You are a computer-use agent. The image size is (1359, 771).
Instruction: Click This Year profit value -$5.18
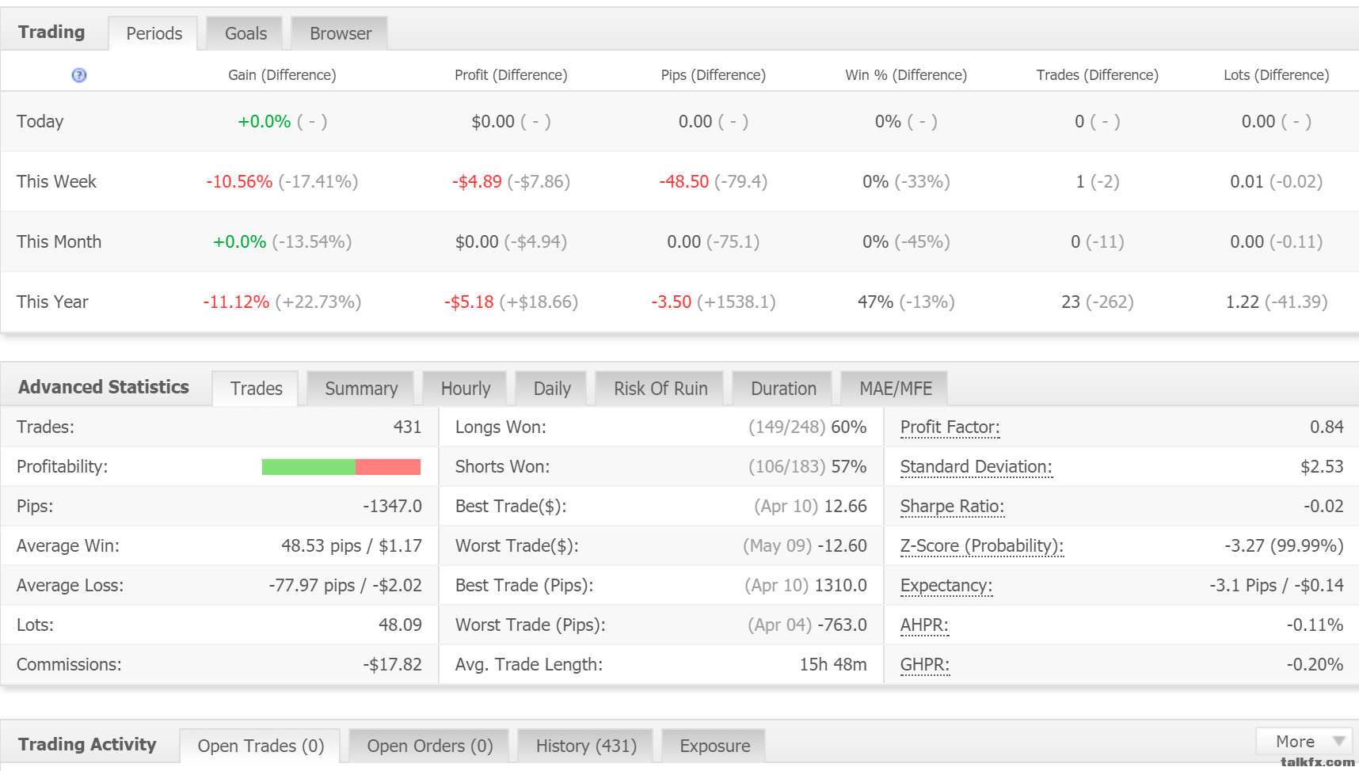pyautogui.click(x=469, y=302)
